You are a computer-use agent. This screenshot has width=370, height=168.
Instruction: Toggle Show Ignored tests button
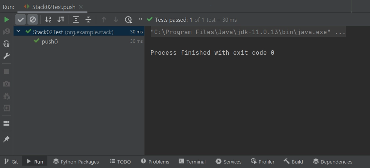33,19
